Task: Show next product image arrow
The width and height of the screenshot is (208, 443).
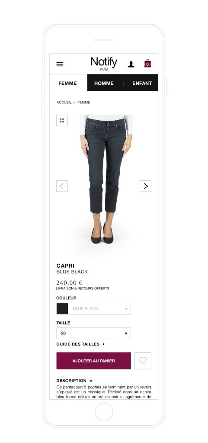Action: pos(146,186)
